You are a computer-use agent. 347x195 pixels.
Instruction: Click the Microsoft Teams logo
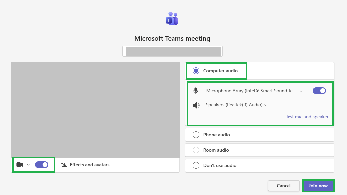coord(172,18)
